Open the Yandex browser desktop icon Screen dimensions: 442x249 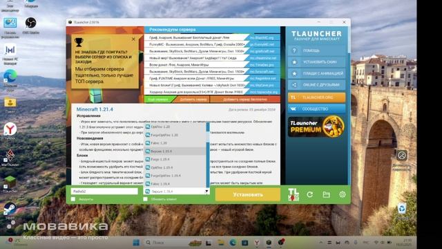coord(10,131)
